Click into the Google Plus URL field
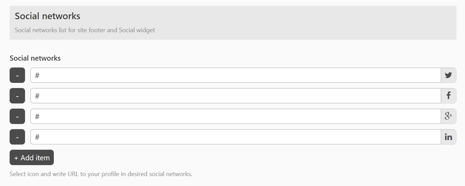Image resolution: width=465 pixels, height=186 pixels. [235, 116]
